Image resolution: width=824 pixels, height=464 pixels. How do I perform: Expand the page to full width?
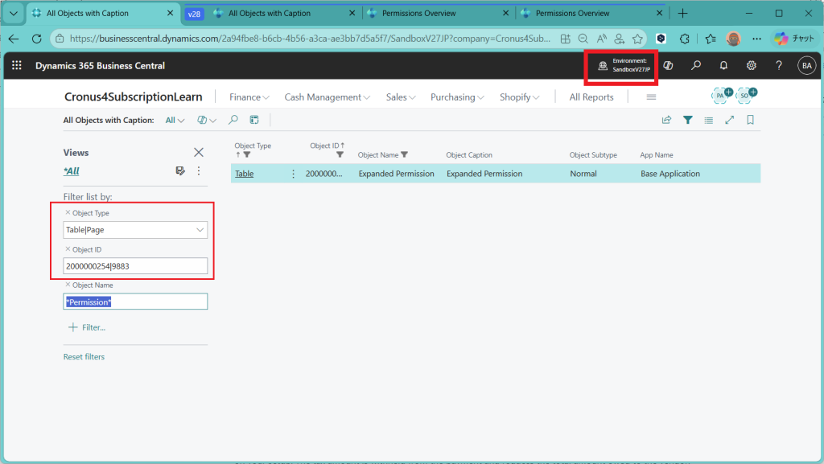[x=730, y=121]
